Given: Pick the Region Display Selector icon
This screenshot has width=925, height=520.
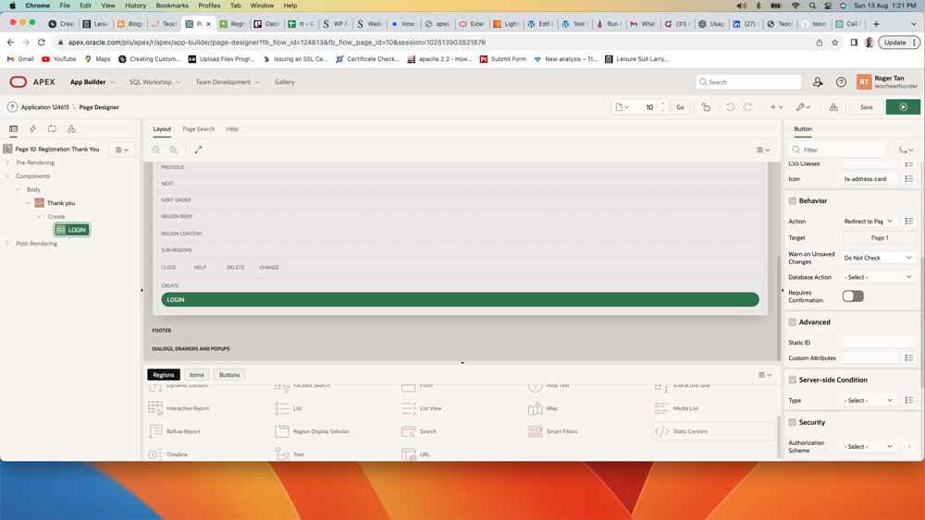Looking at the screenshot, I should point(282,431).
